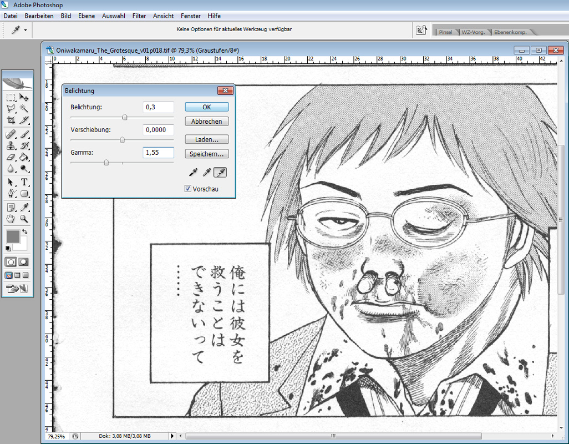The height and width of the screenshot is (444, 569).
Task: Open the Ebene menu
Action: pyautogui.click(x=87, y=16)
